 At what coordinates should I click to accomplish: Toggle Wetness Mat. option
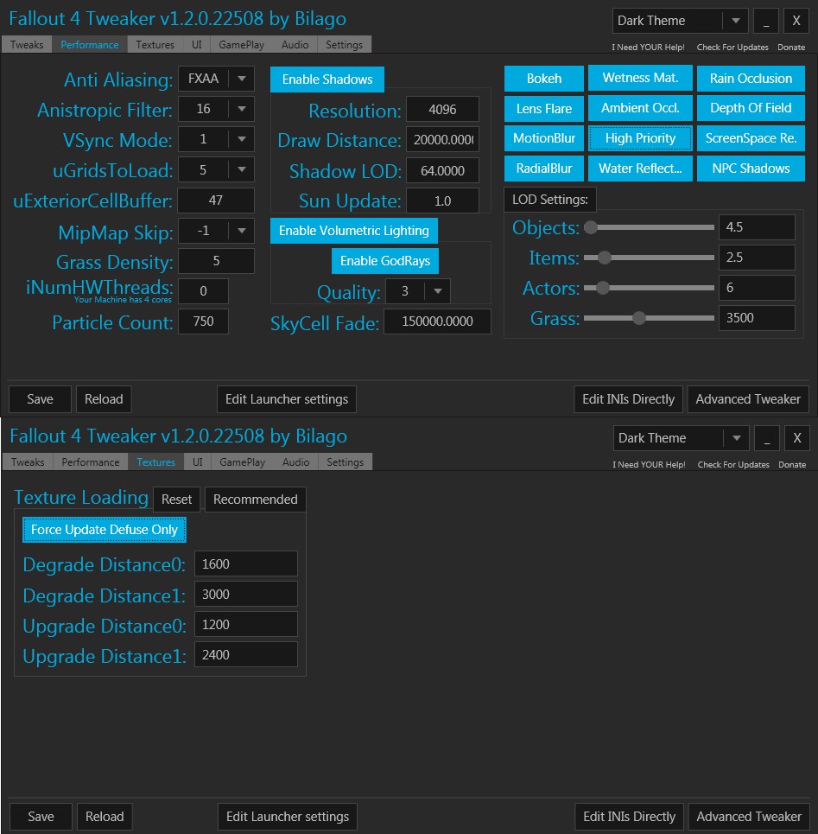pos(640,78)
